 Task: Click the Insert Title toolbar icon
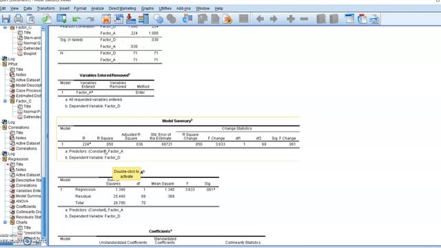point(362,19)
